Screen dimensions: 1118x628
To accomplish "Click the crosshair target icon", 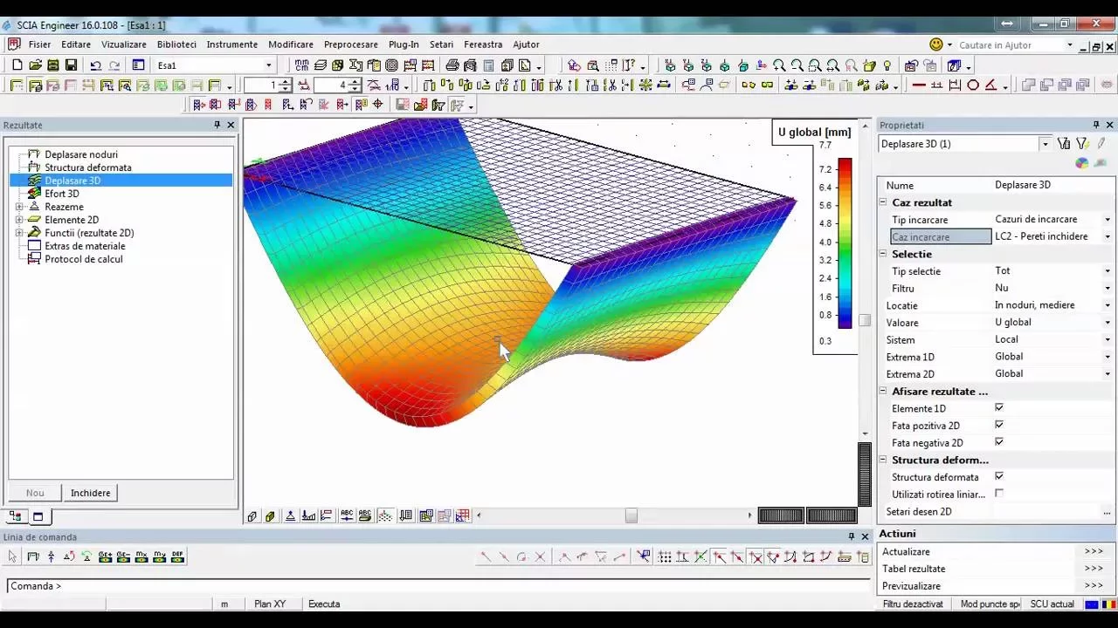I will tap(377, 105).
